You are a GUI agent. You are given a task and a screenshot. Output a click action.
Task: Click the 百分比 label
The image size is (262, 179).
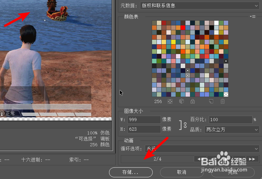(x=199, y=120)
